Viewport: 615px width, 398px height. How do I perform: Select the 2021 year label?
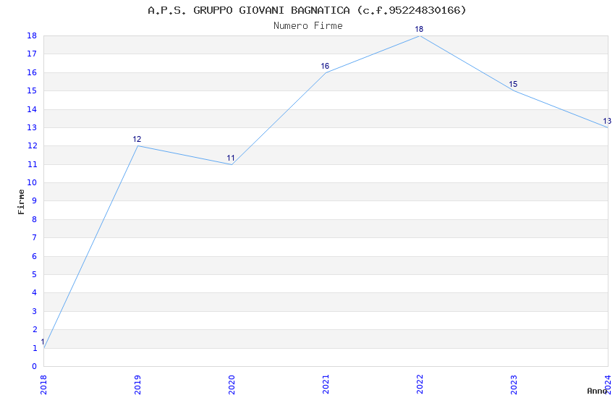(x=326, y=385)
